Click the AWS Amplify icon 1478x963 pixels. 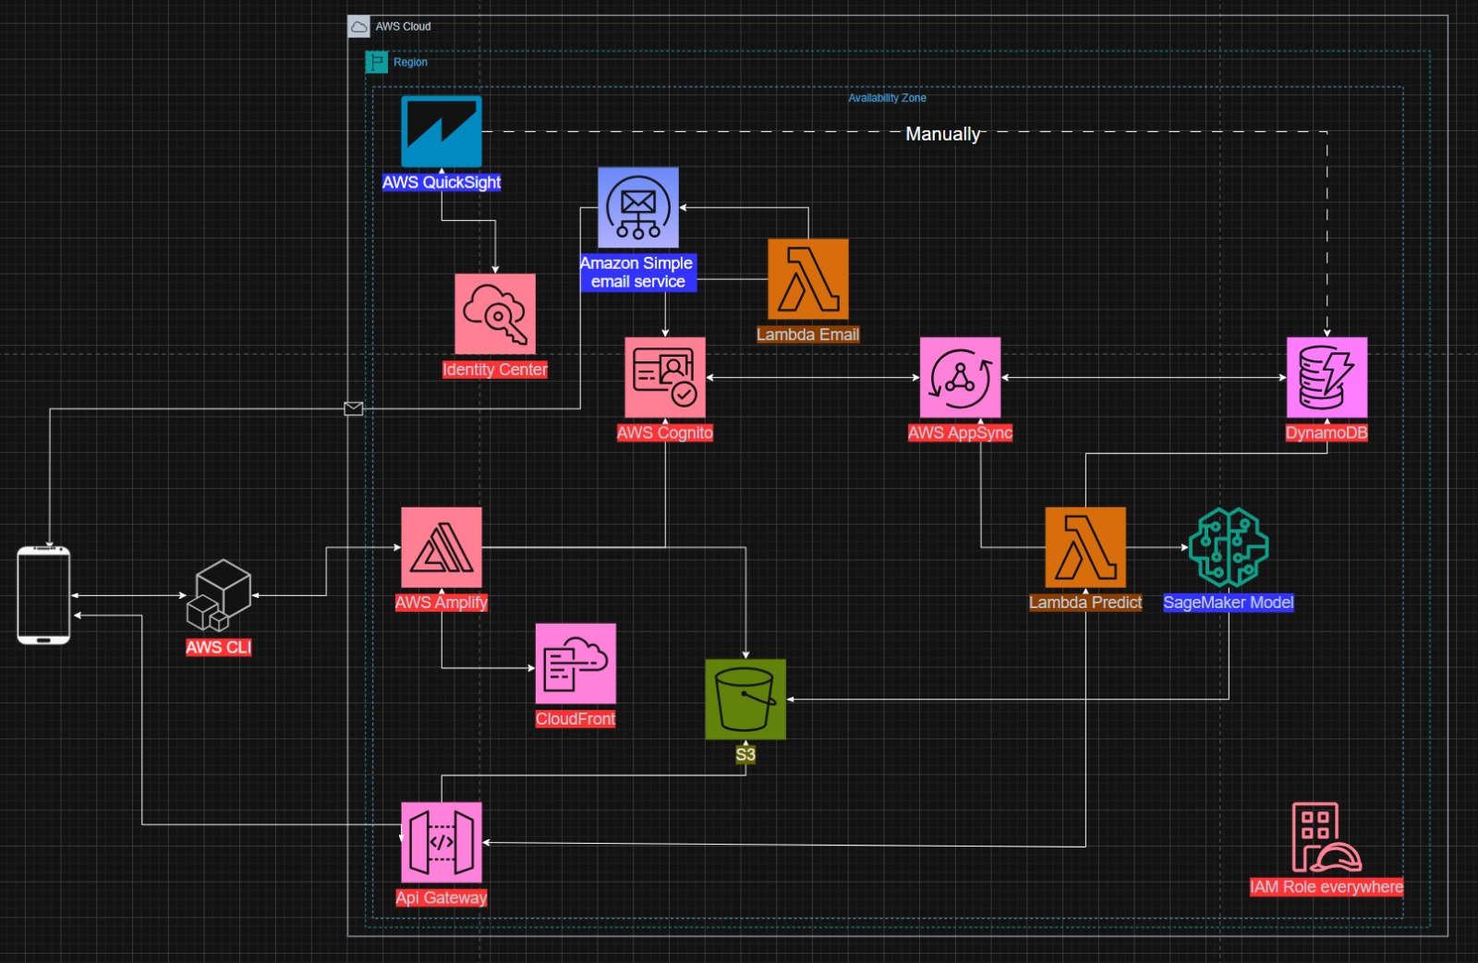coord(442,547)
